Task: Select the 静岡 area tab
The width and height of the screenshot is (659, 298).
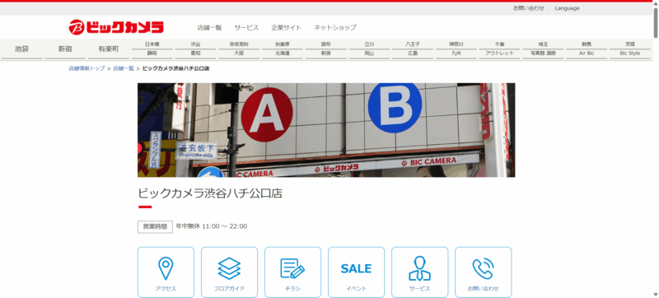Action: (152, 54)
